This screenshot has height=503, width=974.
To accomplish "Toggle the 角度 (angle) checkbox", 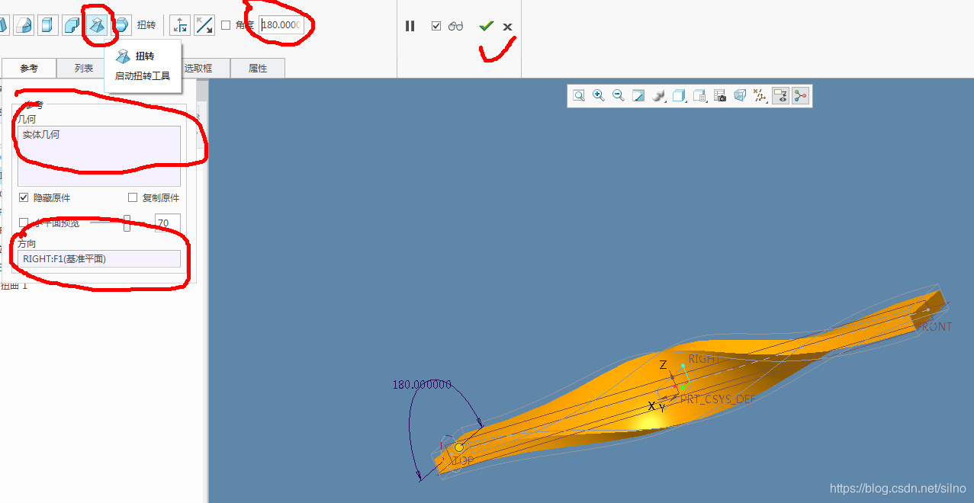I will point(226,25).
